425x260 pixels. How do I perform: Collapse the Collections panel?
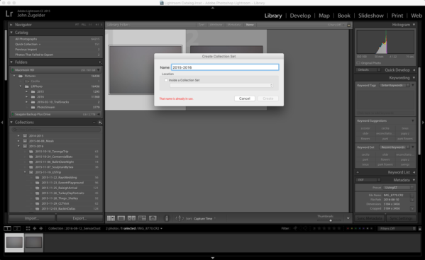click(11, 123)
